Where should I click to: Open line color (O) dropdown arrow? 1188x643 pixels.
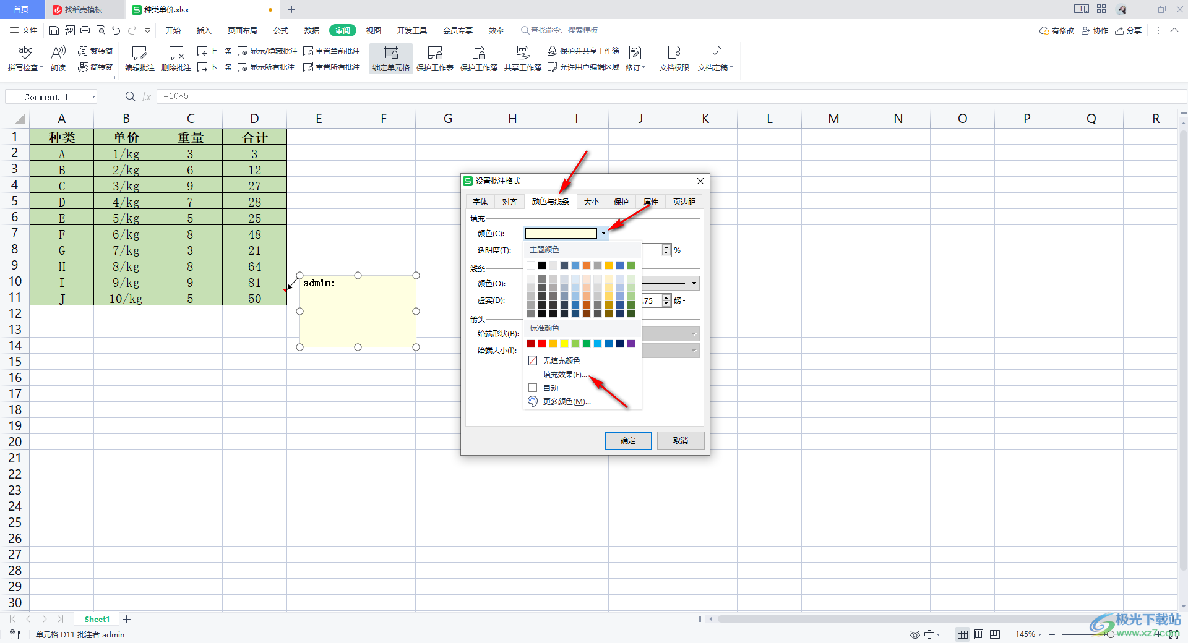pyautogui.click(x=694, y=283)
